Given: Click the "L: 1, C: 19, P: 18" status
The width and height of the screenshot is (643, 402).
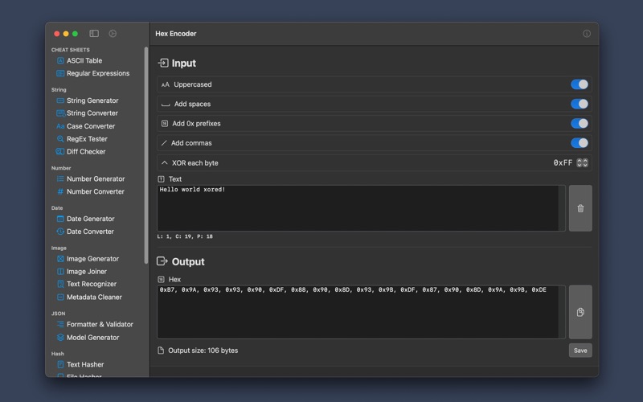Looking at the screenshot, I should (185, 236).
